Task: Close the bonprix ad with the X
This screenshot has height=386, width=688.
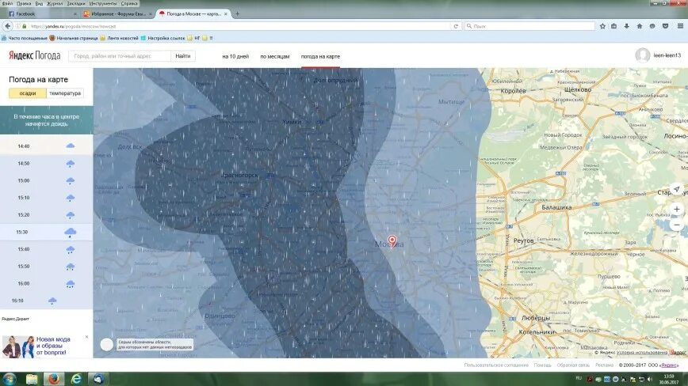Action: (87, 337)
